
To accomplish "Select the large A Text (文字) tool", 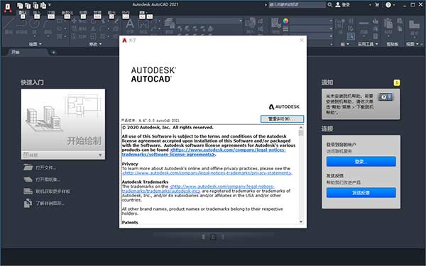I will click(x=130, y=26).
